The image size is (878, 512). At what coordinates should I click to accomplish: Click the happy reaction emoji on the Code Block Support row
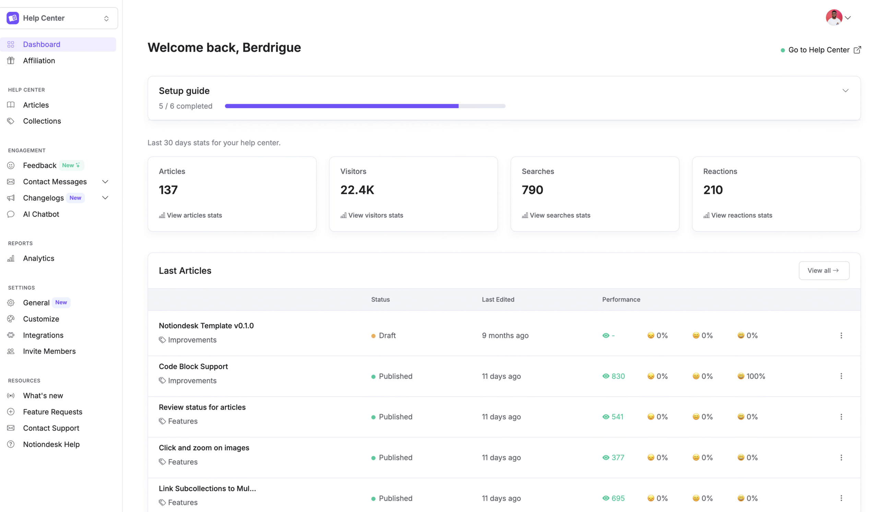pos(741,376)
